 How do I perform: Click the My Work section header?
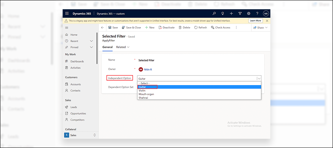[70, 54]
